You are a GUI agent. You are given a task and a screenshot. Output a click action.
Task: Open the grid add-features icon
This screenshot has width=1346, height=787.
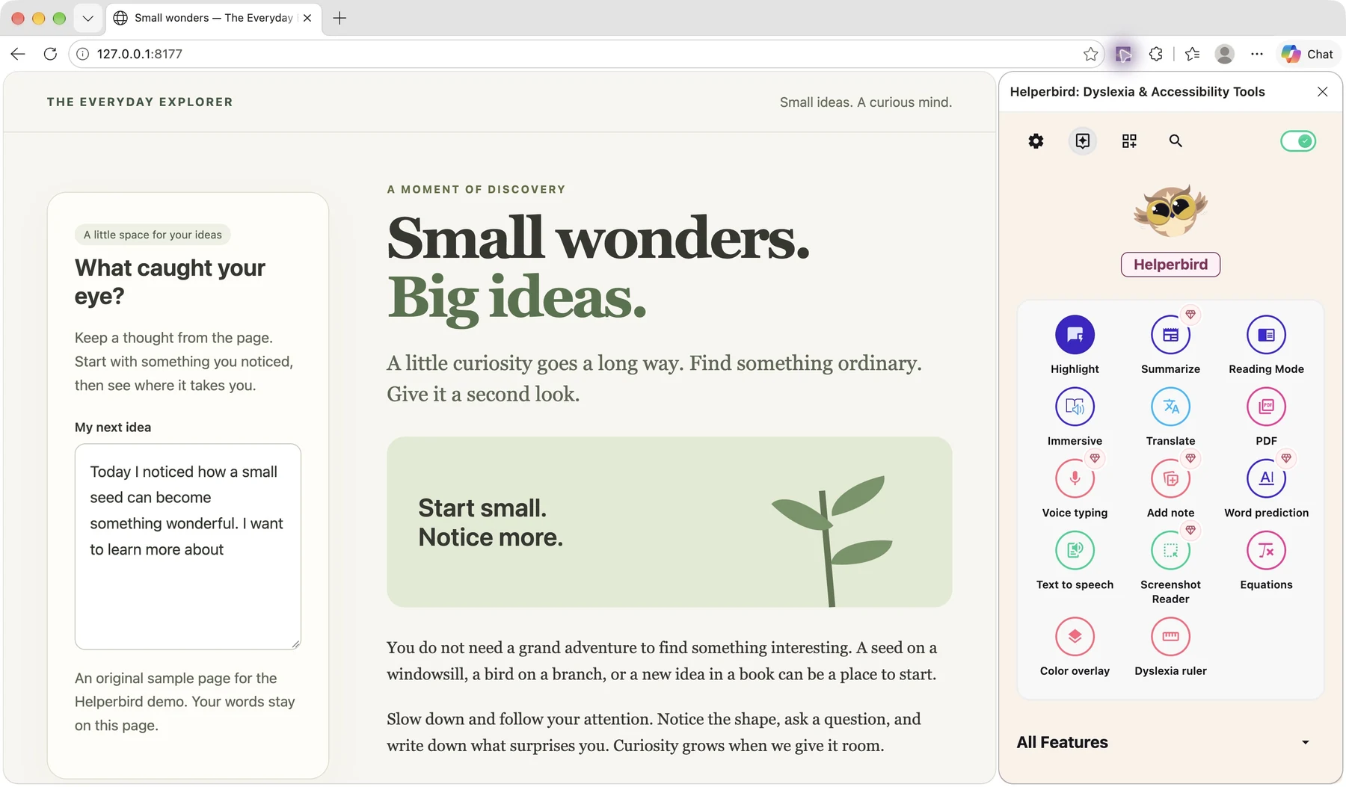1129,141
